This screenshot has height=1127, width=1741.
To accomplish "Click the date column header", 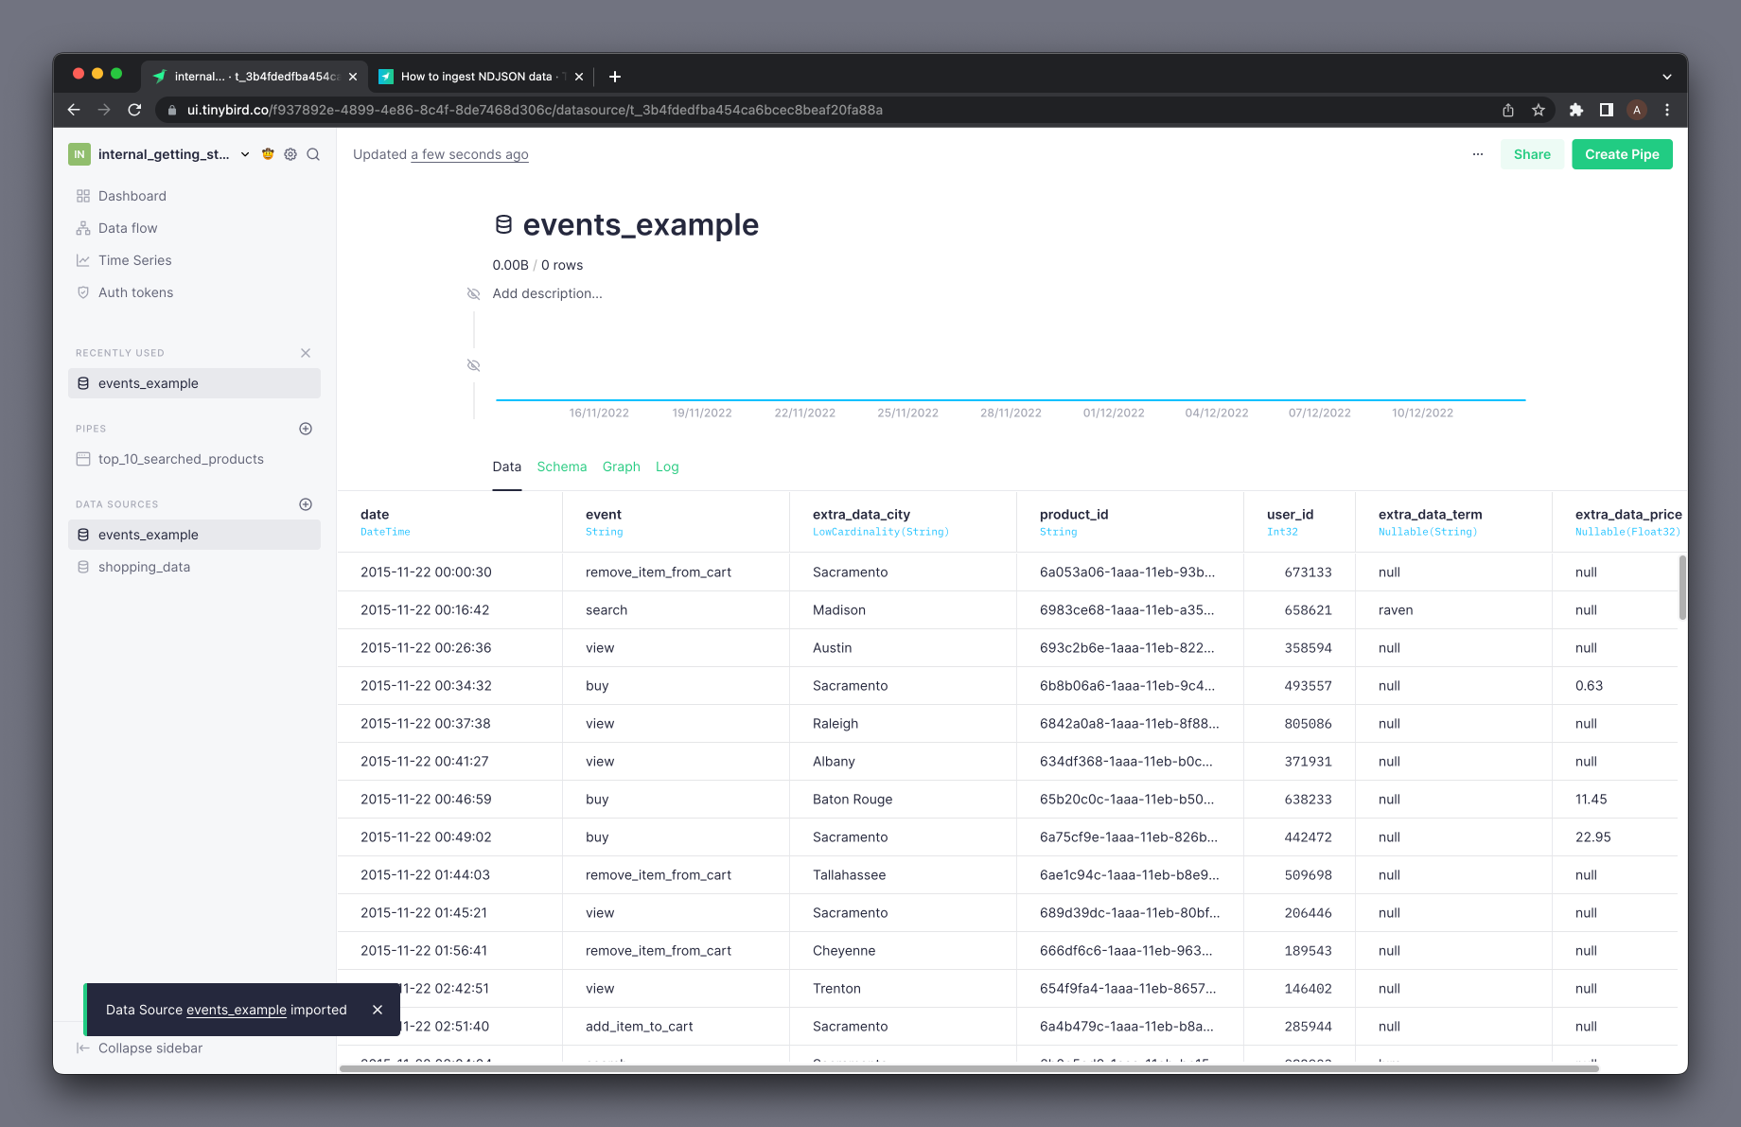I will (x=449, y=521).
